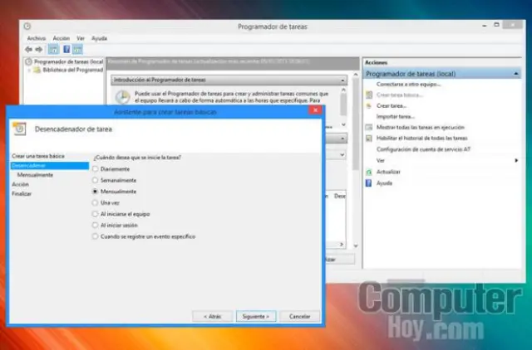Choose the Semanalmente trigger option

pos(96,180)
